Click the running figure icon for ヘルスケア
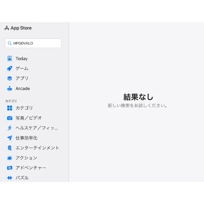Image resolution: width=204 pixels, height=204 pixels. pos(10,128)
